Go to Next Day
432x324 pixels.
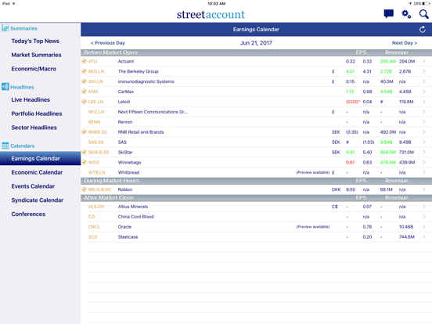[x=405, y=43]
